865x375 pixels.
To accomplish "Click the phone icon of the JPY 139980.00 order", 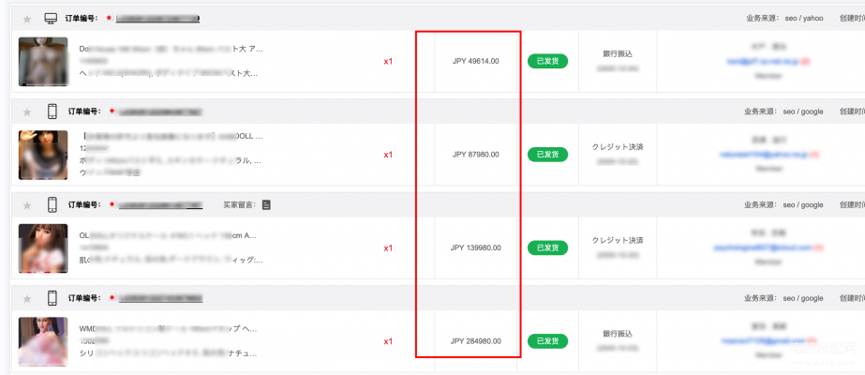I will coord(52,204).
